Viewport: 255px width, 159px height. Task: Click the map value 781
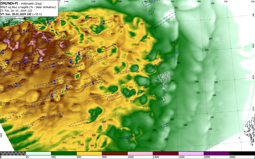(x=115, y=16)
